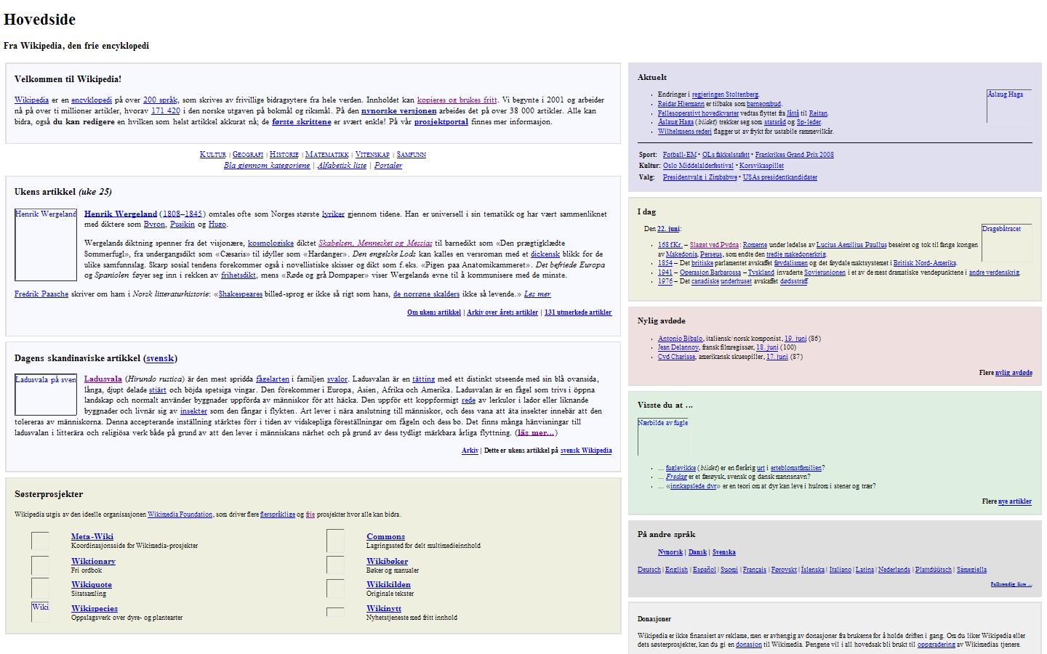Switch to the Deutsch language edition
The image size is (1047, 654).
click(x=649, y=570)
